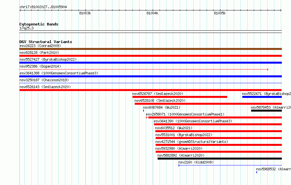291x185 pixels.
Task: Click the blue nsv5522671 variant bar
Action: pyautogui.click(x=262, y=97)
